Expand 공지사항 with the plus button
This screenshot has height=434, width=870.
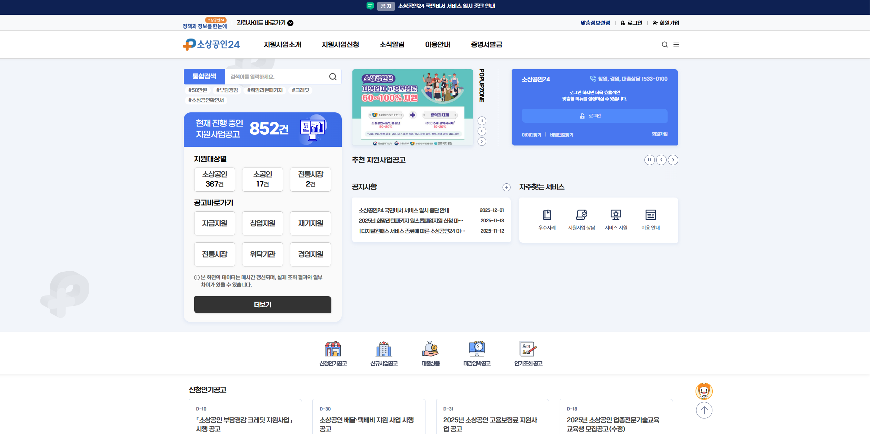pyautogui.click(x=506, y=187)
